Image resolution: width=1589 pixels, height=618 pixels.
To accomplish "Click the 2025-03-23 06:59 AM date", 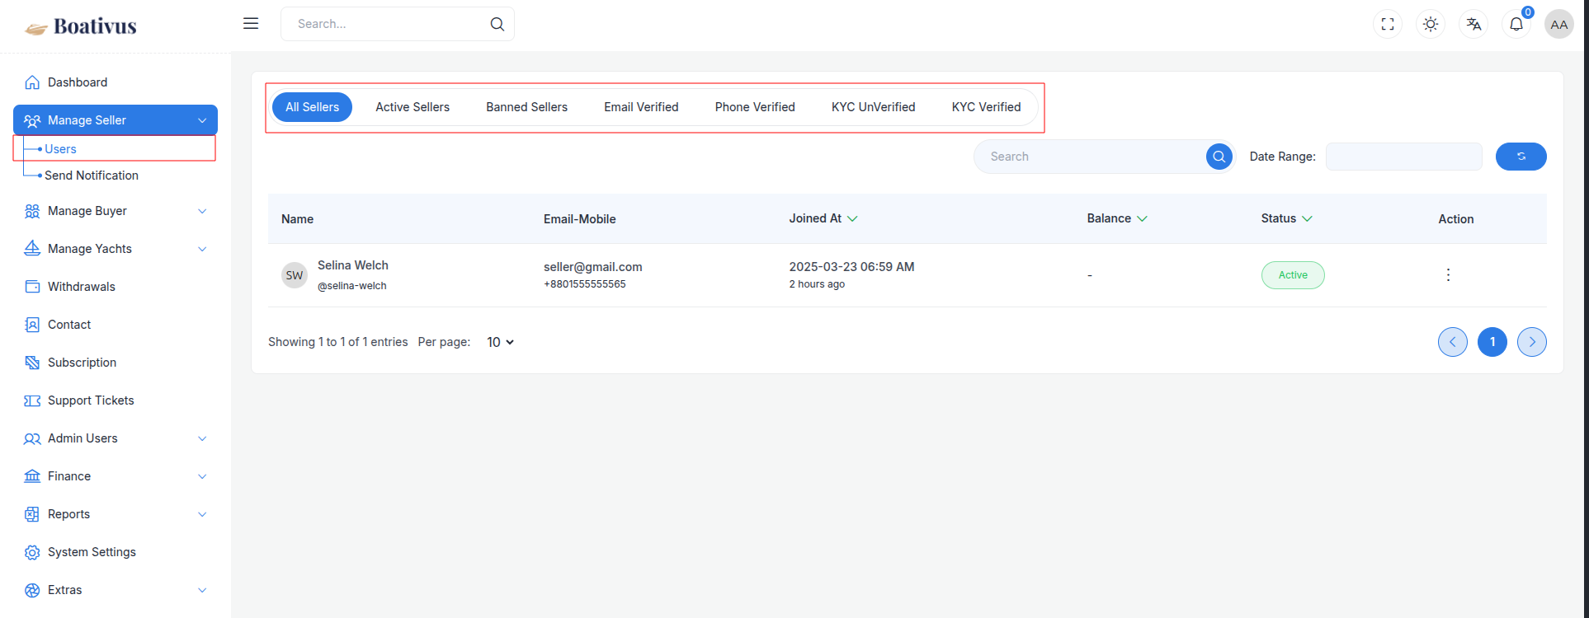I will 851,267.
